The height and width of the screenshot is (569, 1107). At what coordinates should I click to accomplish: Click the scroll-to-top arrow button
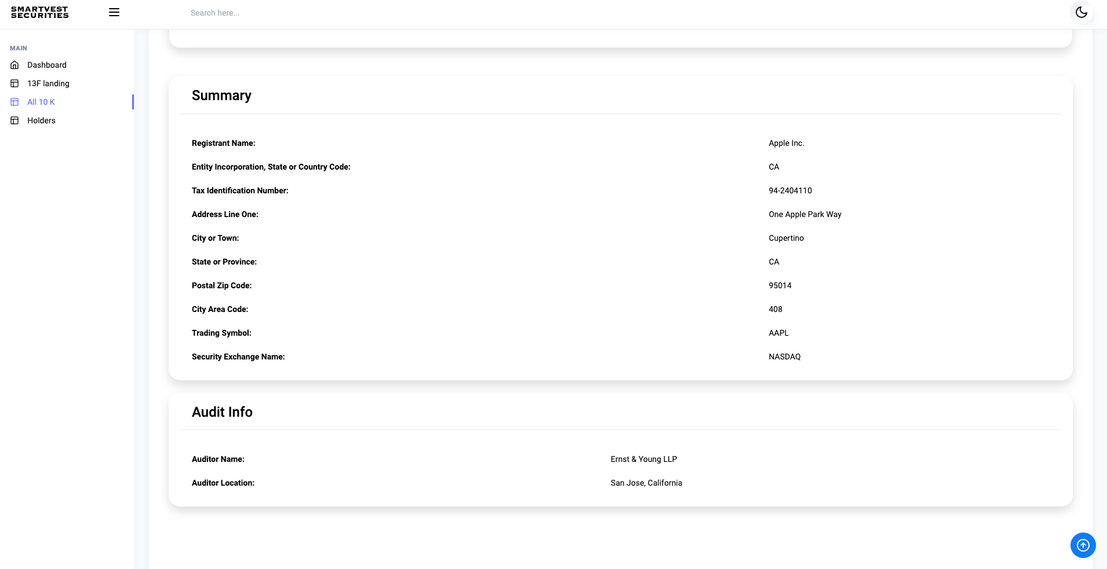pyautogui.click(x=1083, y=545)
